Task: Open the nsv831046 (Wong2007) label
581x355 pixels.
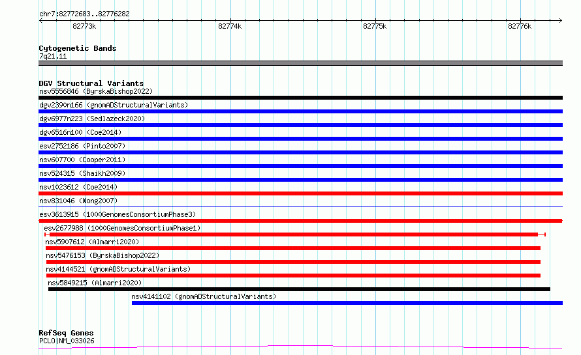Action: click(x=78, y=201)
